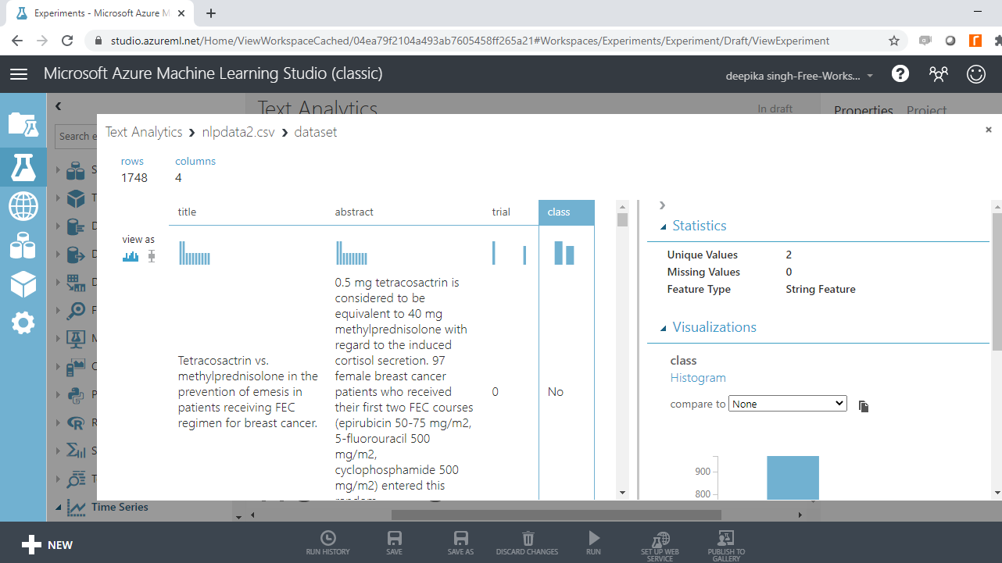The height and width of the screenshot is (563, 1002).
Task: Open Web Services globe sidebar icon
Action: pos(23,207)
